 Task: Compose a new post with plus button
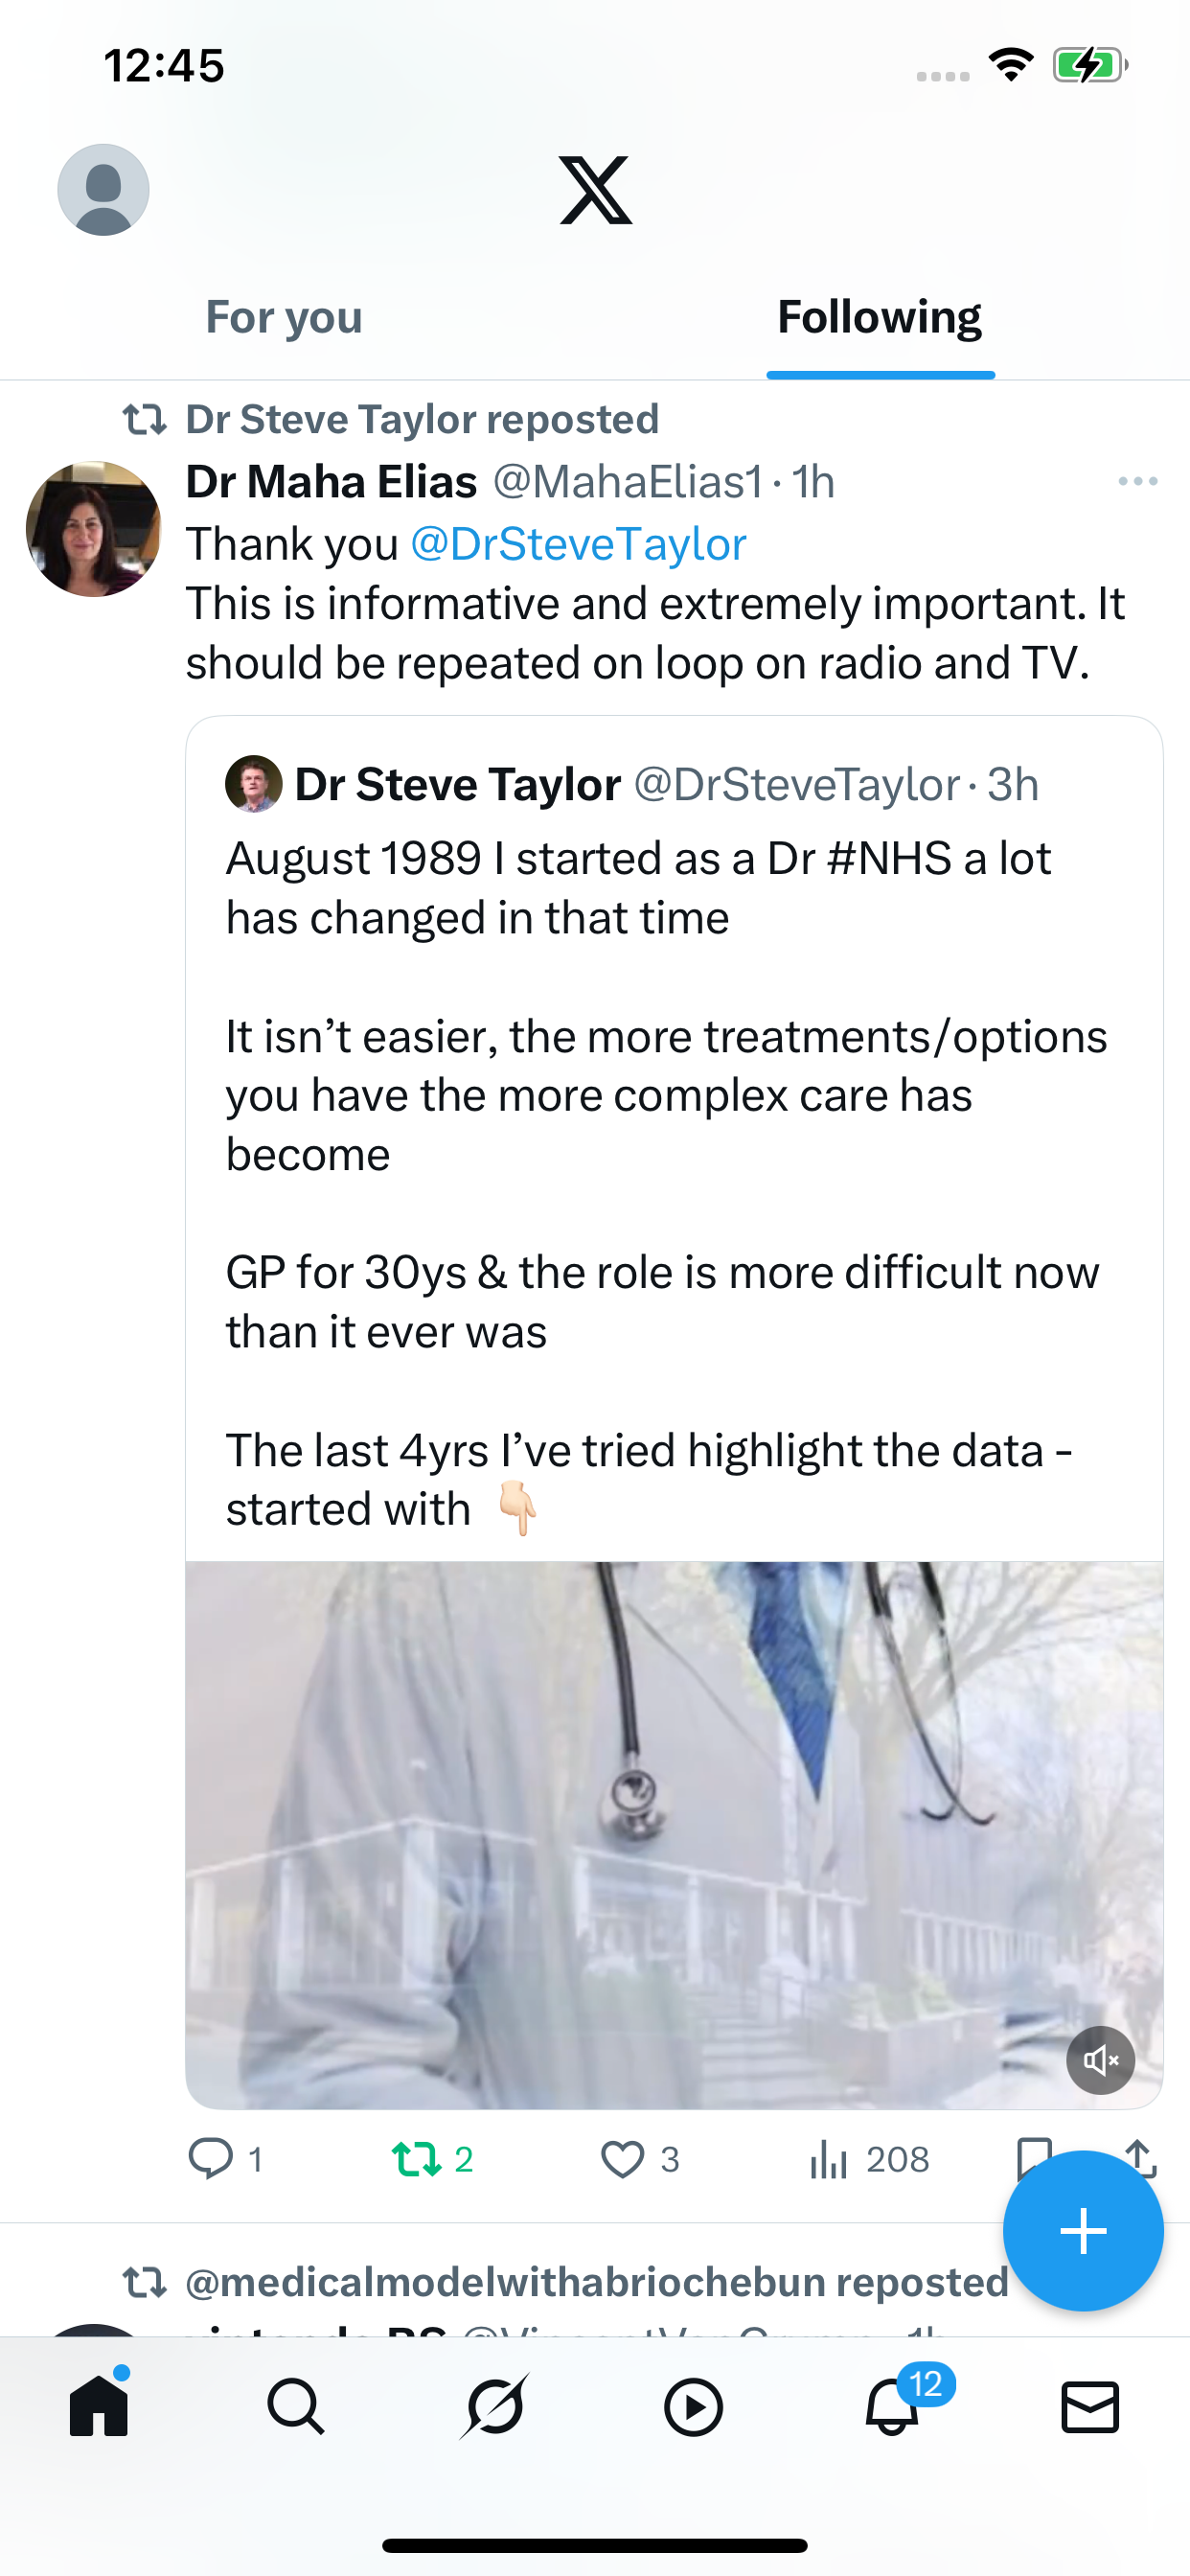tap(1082, 2230)
